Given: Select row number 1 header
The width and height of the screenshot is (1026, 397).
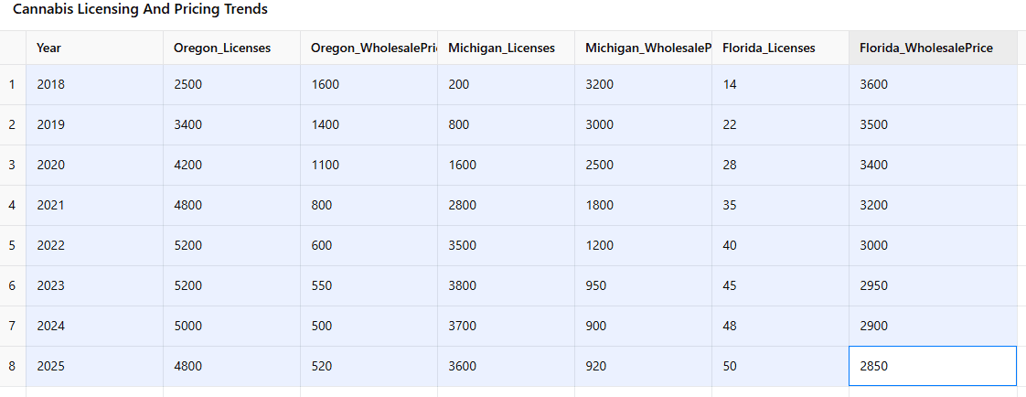Looking at the screenshot, I should (x=13, y=84).
